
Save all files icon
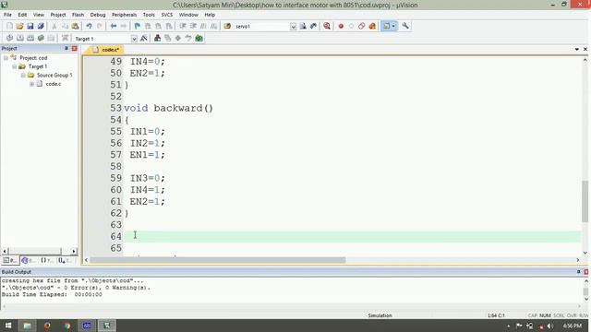click(41, 26)
